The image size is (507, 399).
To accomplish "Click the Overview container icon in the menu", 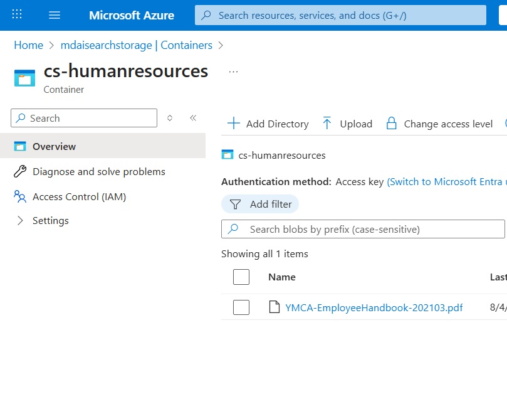I will (x=20, y=146).
